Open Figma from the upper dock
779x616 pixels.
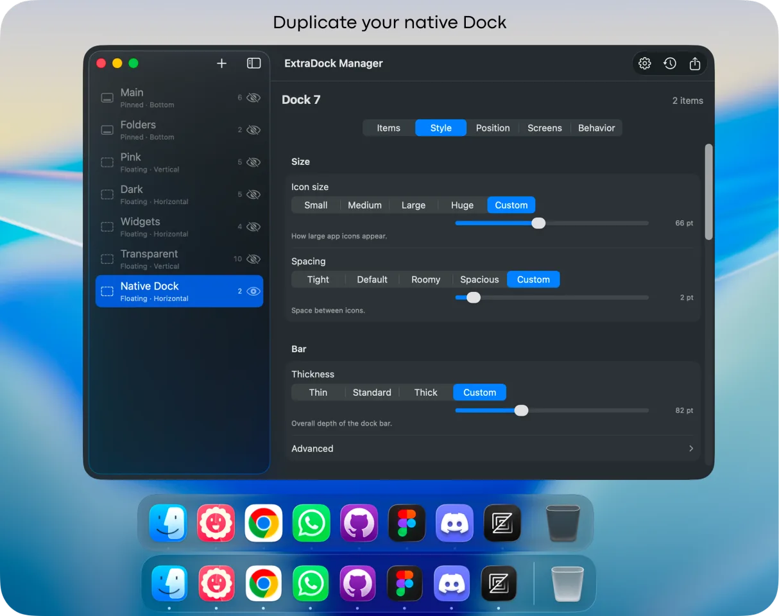point(407,523)
